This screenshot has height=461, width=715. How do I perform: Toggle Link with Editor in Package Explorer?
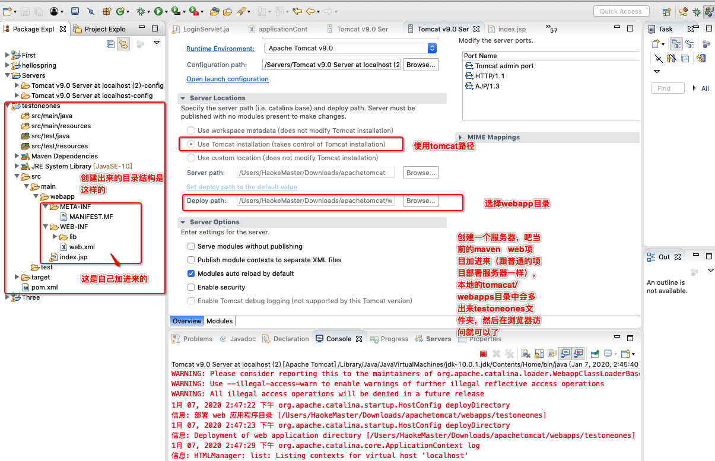[x=123, y=43]
